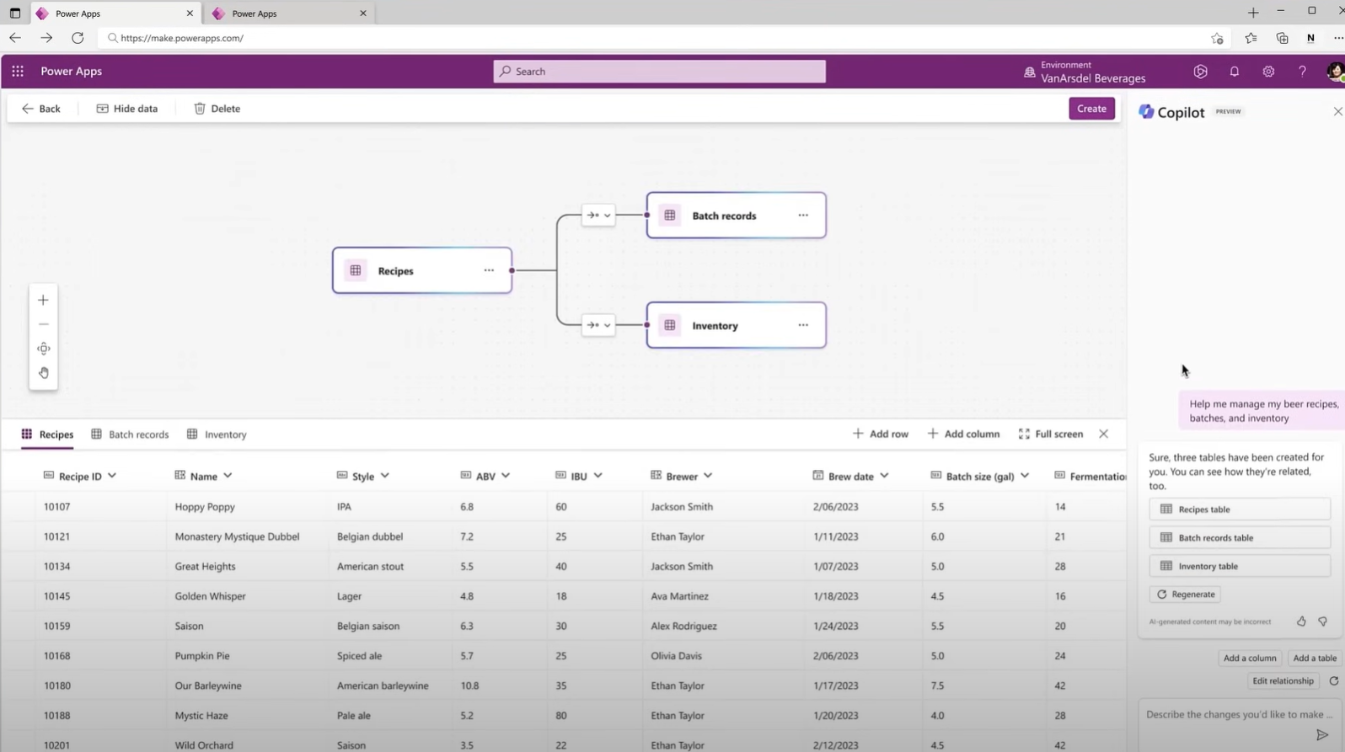Toggle Full screen for data grid
This screenshot has height=752, width=1345.
pyautogui.click(x=1050, y=434)
